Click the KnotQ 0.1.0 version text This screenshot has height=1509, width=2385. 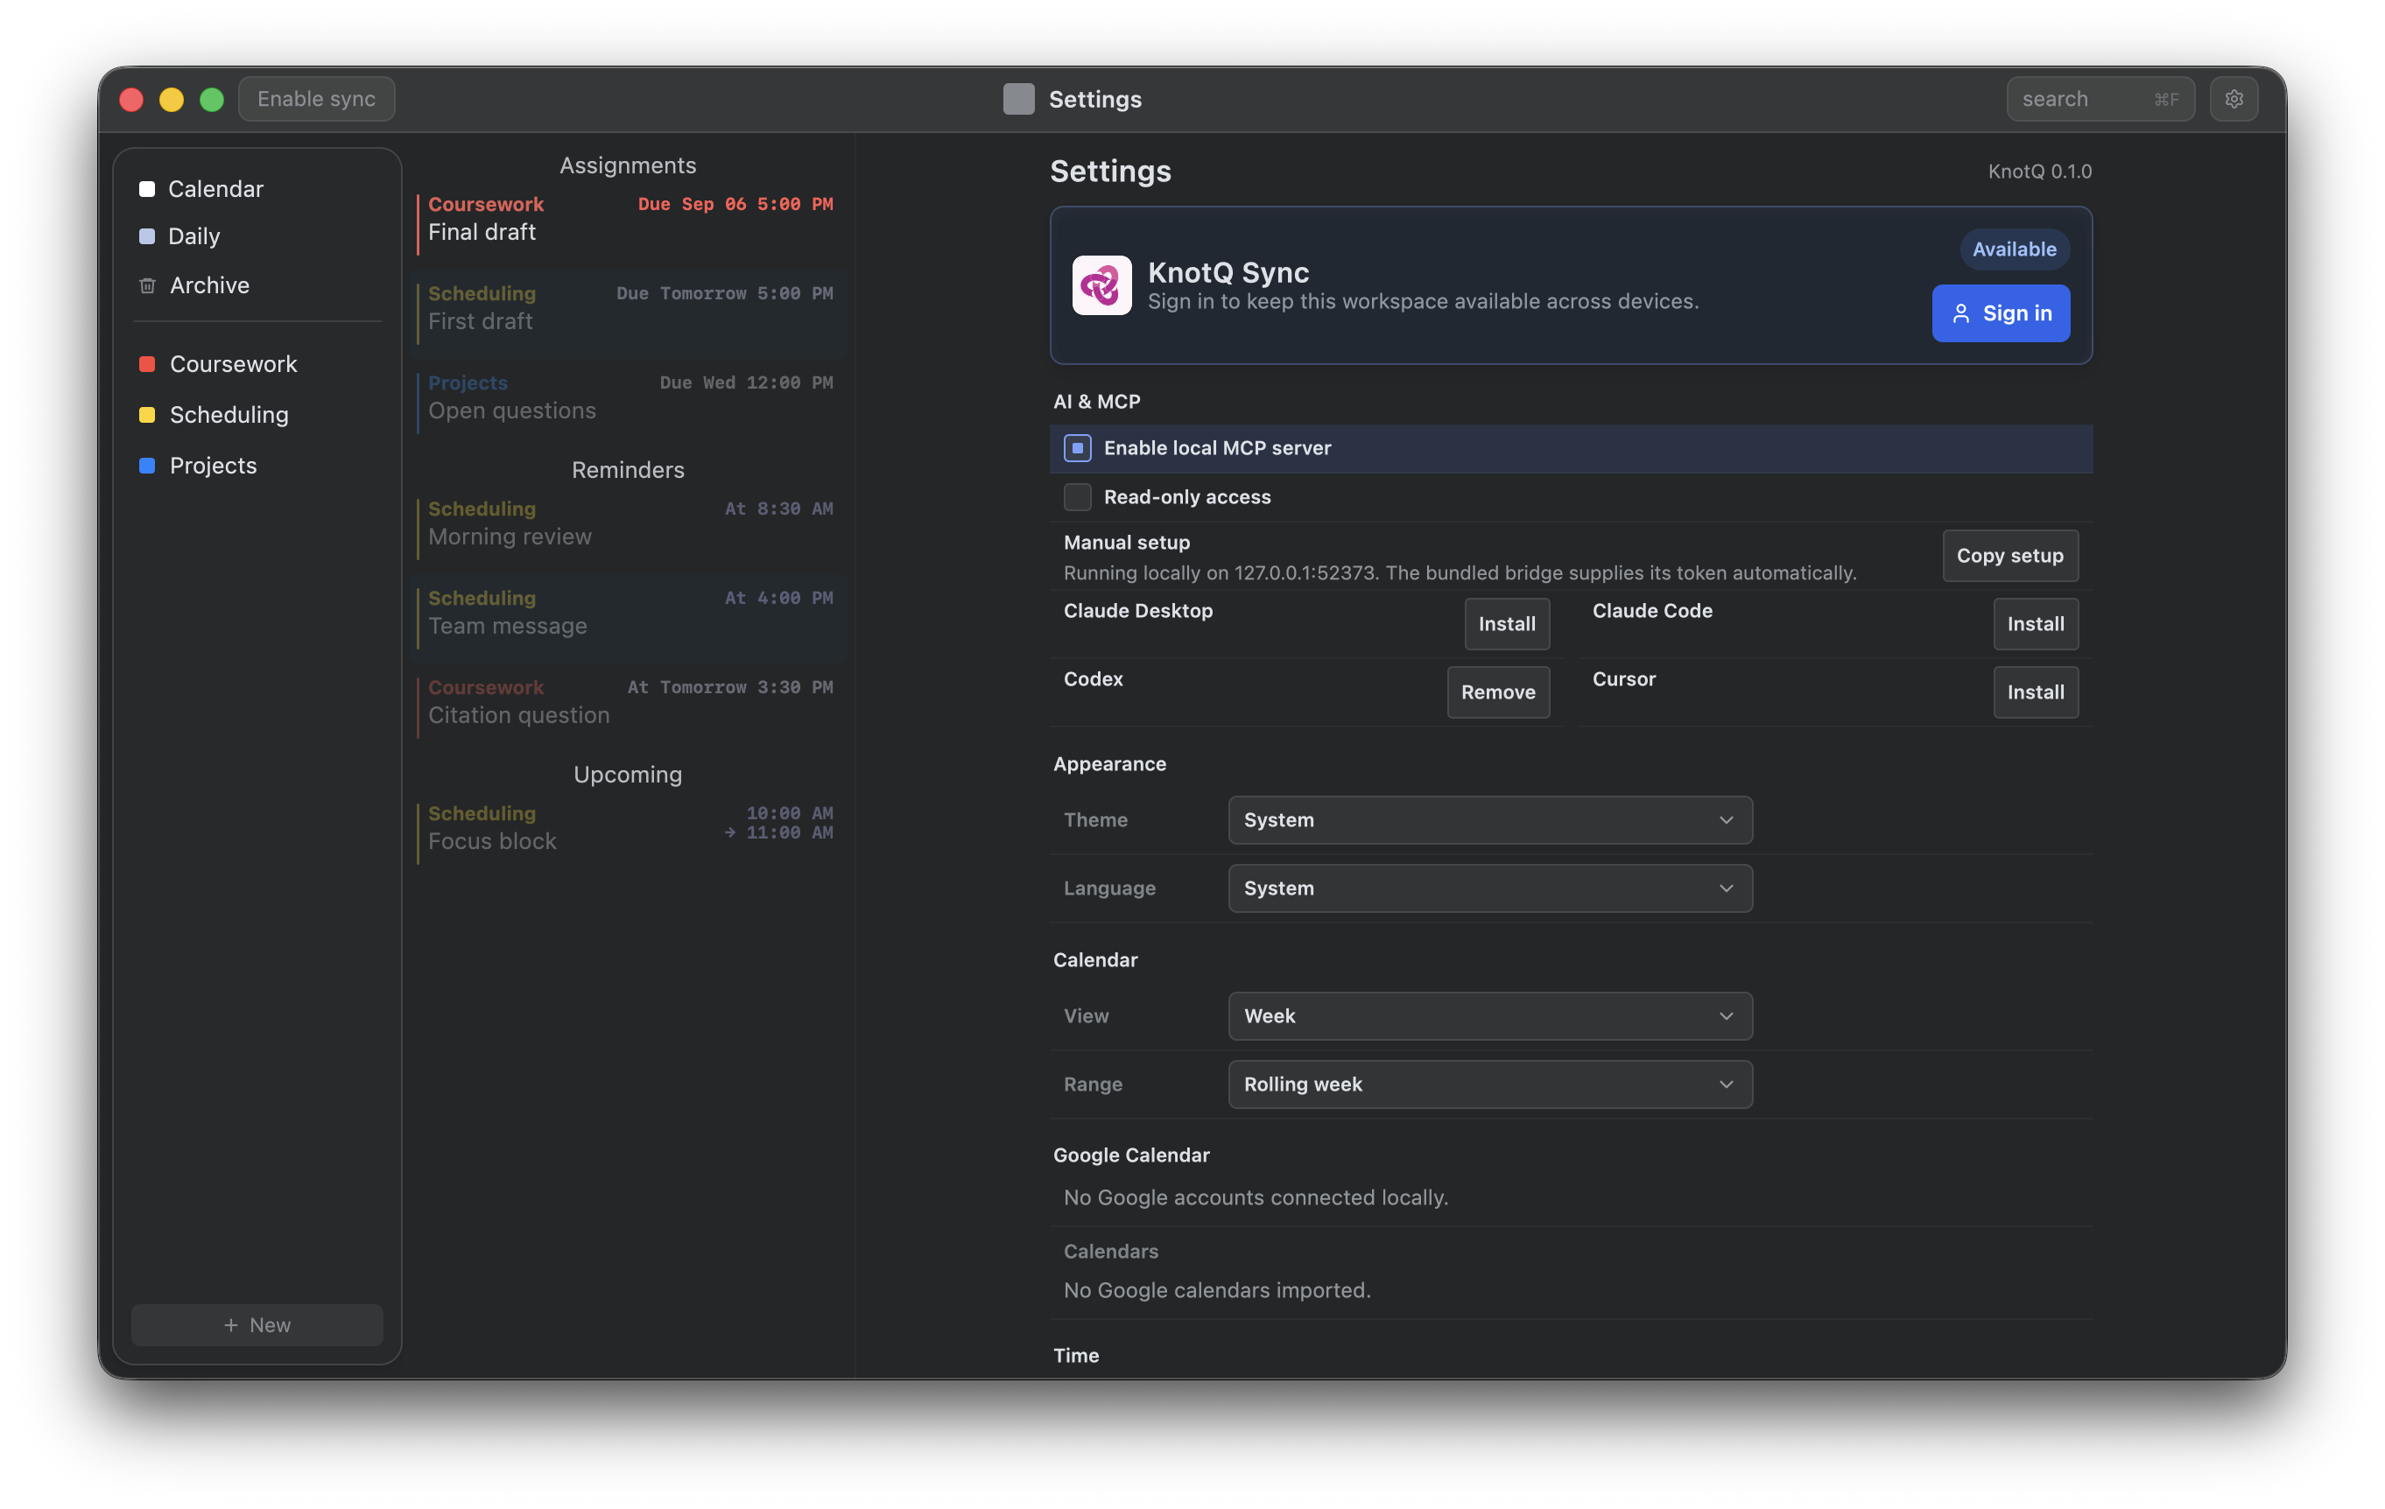(2039, 172)
